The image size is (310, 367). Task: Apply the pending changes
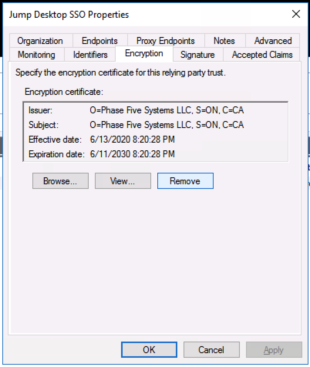[x=274, y=350]
